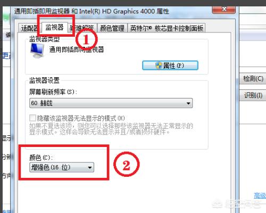
Task: Toggle 隐藏该监视器无法显示的模式 checkbox
Action: pyautogui.click(x=32, y=118)
